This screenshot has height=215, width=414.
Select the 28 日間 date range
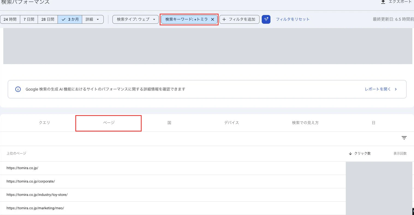48,19
